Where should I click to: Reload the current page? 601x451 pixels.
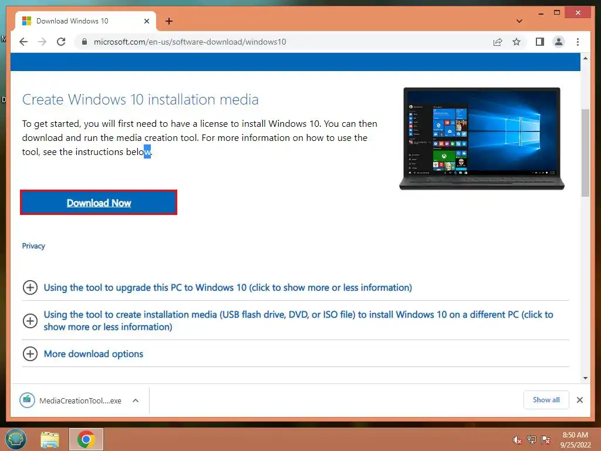click(x=61, y=42)
